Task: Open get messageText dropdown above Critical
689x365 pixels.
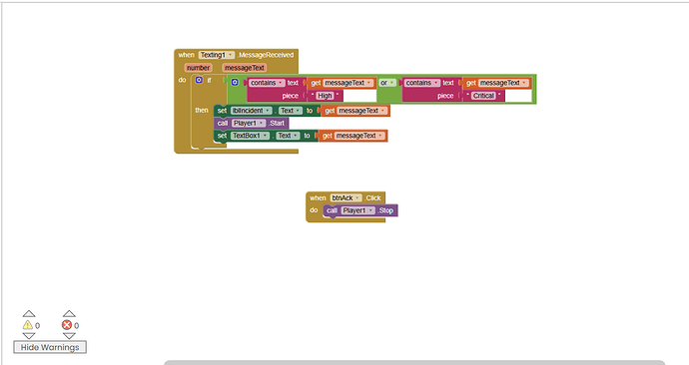Action: [x=503, y=83]
